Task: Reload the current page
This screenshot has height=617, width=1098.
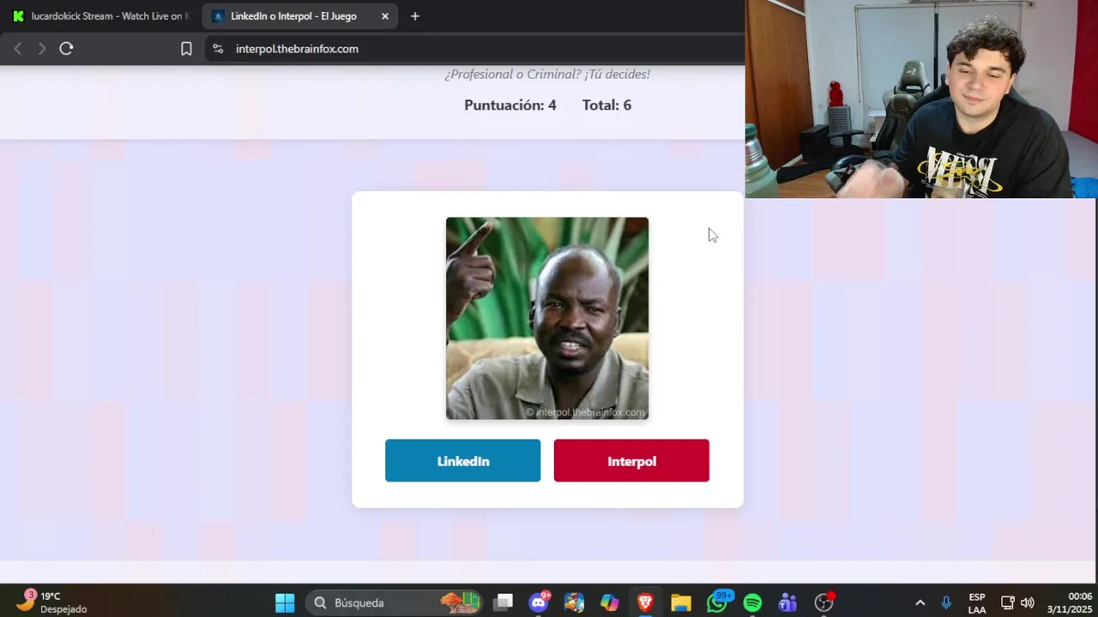Action: coord(66,49)
